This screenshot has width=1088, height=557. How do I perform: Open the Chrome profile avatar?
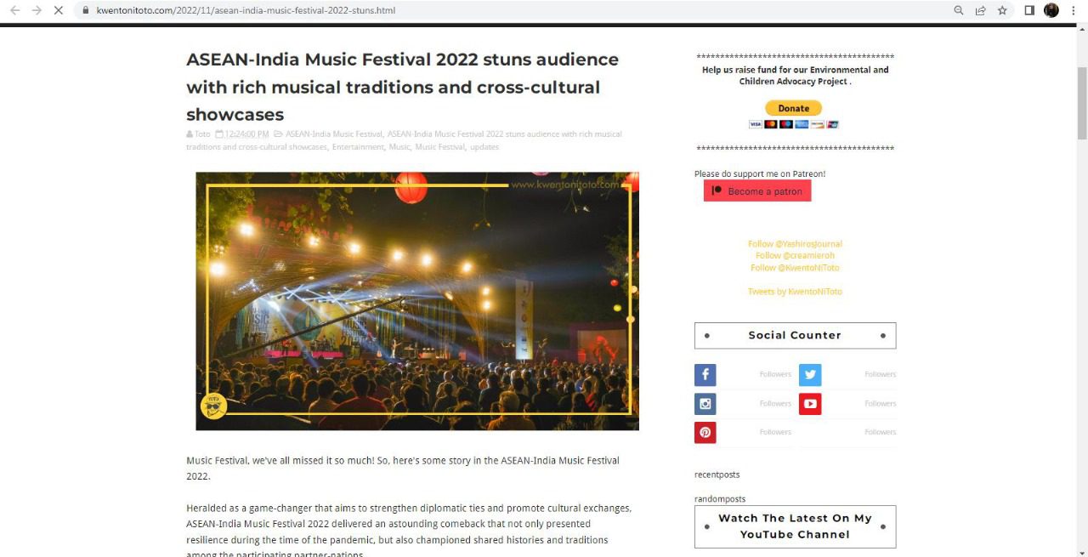coord(1051,10)
